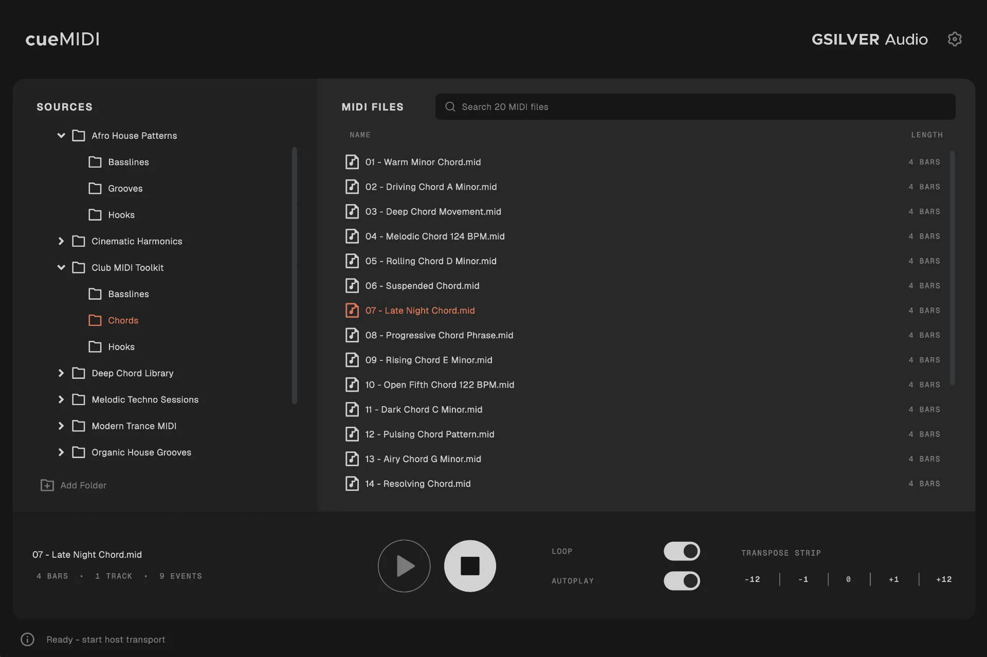This screenshot has width=987, height=657.
Task: Expand the Cinematic Harmonics folder
Action: [61, 241]
